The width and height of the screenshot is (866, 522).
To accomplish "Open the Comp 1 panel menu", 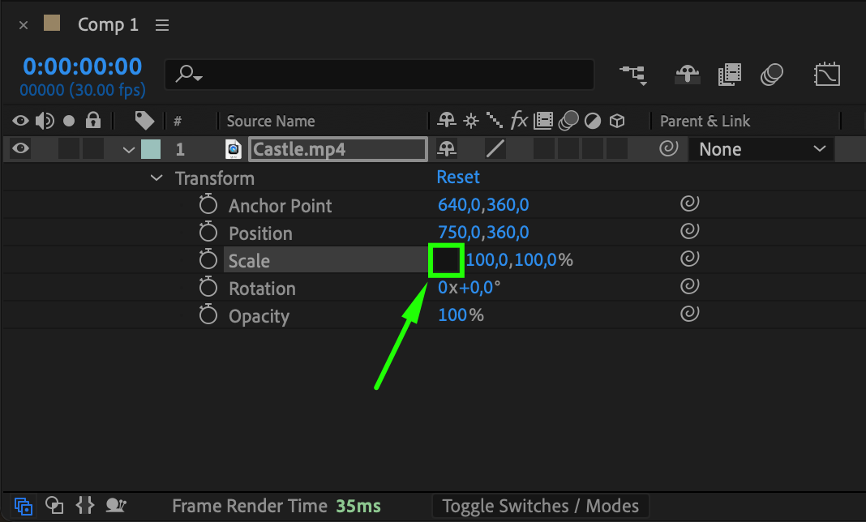I will pos(162,25).
